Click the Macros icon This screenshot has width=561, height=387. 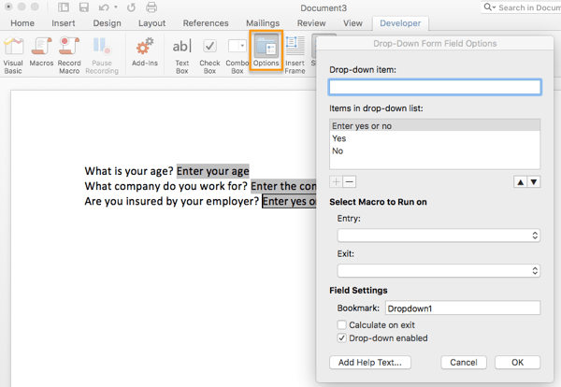(x=41, y=52)
